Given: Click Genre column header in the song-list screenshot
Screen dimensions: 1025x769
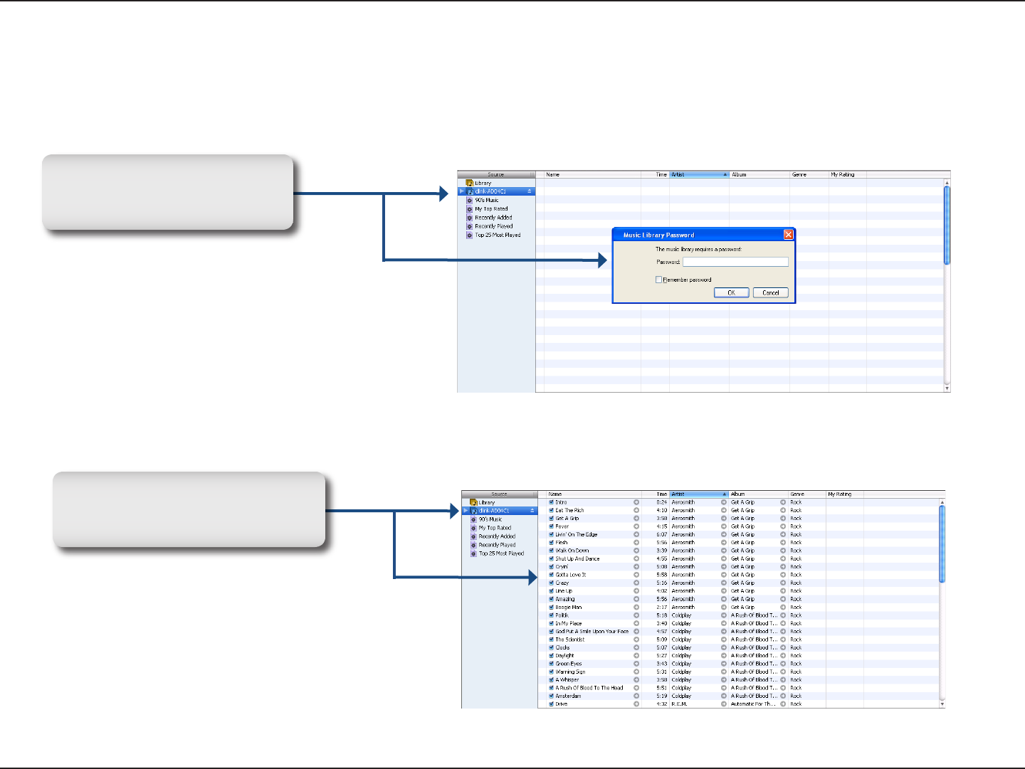Looking at the screenshot, I should tap(806, 494).
